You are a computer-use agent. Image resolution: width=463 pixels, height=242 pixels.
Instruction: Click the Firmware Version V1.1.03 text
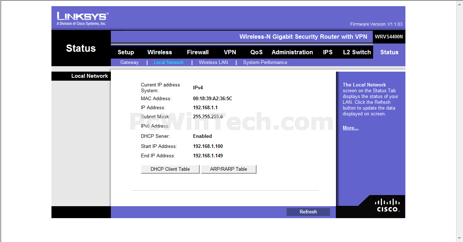click(376, 24)
